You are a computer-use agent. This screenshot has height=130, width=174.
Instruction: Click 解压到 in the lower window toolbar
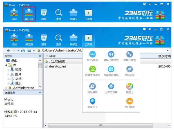point(29,40)
